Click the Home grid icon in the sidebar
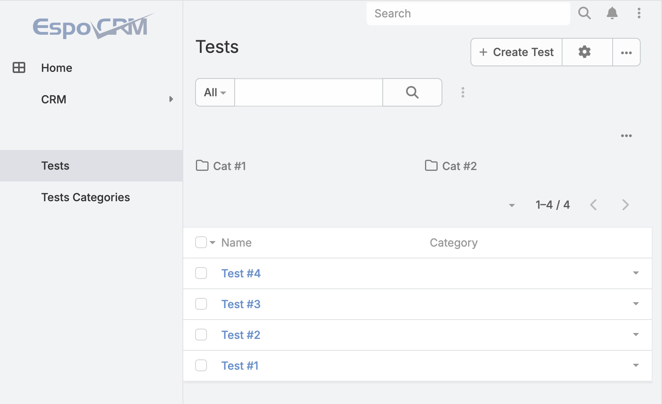This screenshot has width=662, height=404. [x=19, y=67]
